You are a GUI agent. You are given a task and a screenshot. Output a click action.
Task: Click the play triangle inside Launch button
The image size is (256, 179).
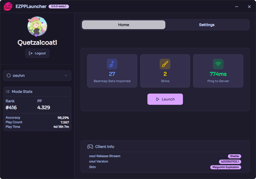(x=158, y=99)
